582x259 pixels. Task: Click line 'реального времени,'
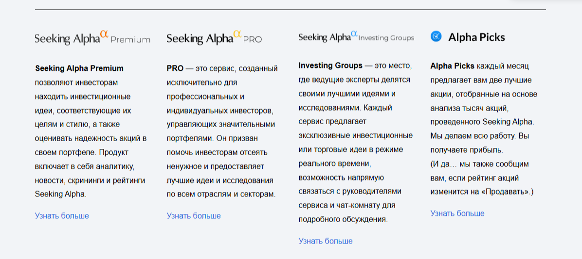(x=335, y=163)
